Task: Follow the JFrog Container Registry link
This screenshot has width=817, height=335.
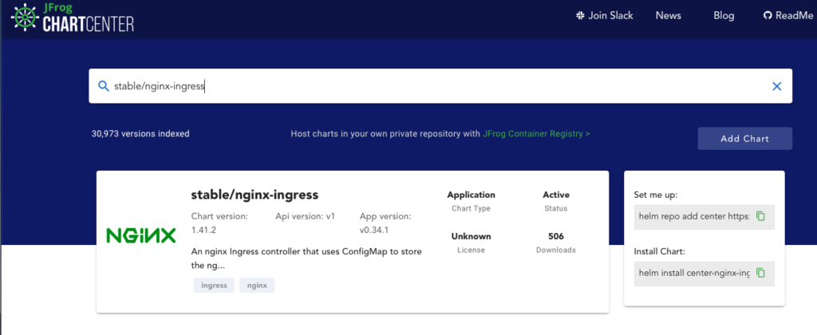Action: click(536, 134)
